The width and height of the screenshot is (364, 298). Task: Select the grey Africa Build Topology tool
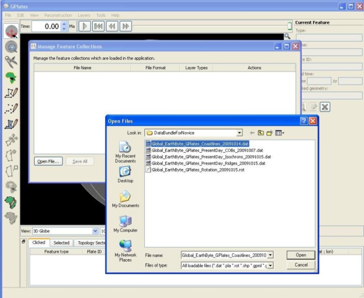click(x=11, y=218)
